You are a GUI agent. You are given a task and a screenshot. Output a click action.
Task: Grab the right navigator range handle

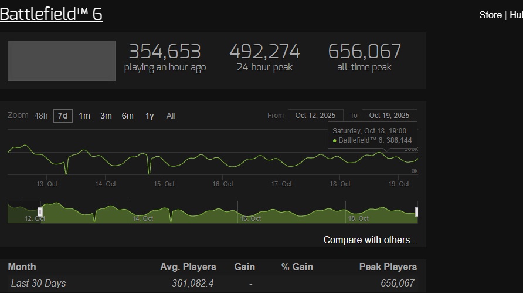click(x=417, y=212)
